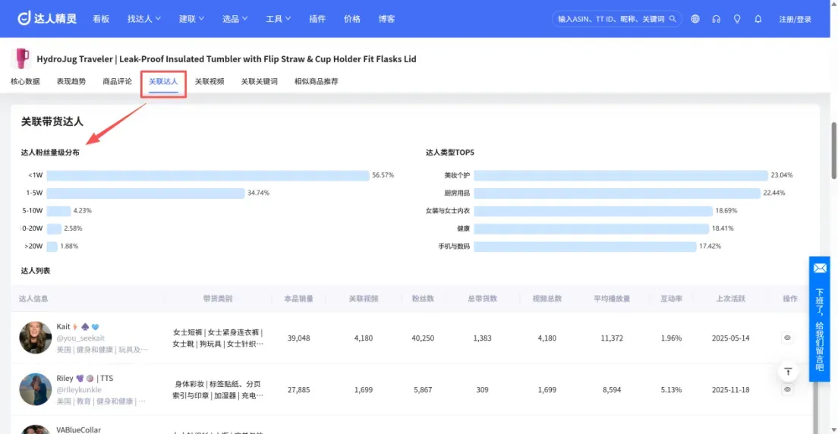838x434 pixels.
Task: Open the customer service headset icon
Action: [x=716, y=19]
